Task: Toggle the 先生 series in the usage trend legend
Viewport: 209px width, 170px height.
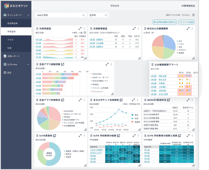Action: point(135,115)
